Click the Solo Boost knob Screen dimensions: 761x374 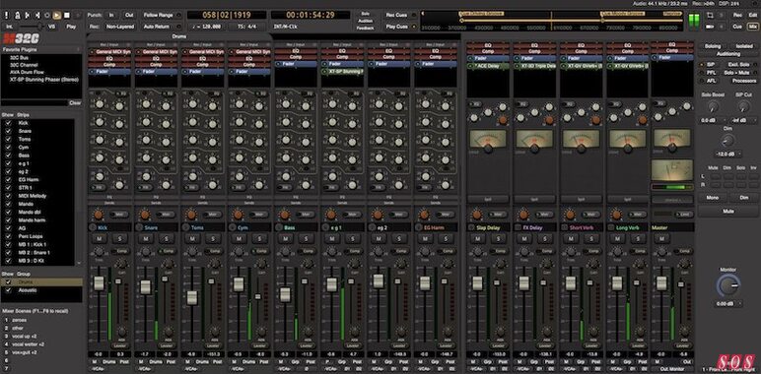(713, 106)
